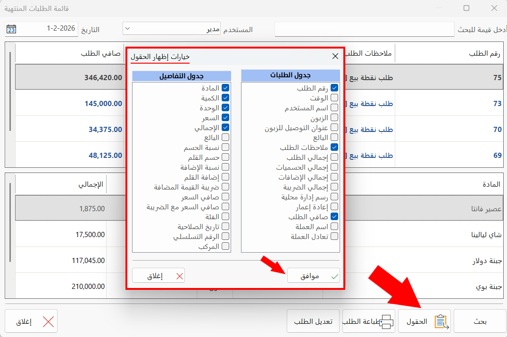Screen dimensions: 507x337
Task: Enable the البائع checkbox in details table
Action: click(x=226, y=137)
